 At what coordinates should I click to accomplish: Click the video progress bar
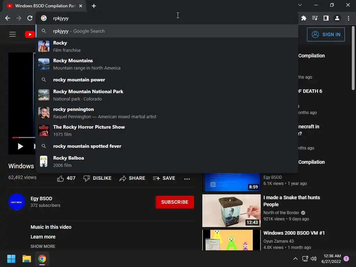(x=24, y=137)
